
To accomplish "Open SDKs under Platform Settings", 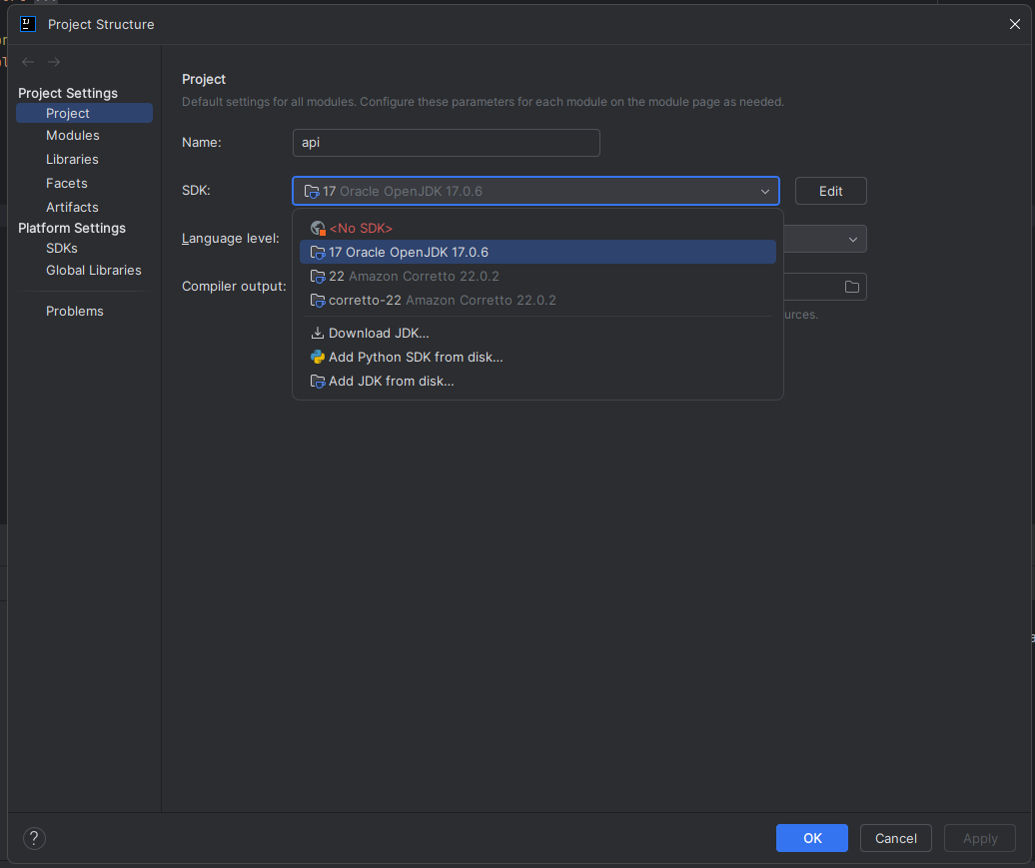I will 61,248.
